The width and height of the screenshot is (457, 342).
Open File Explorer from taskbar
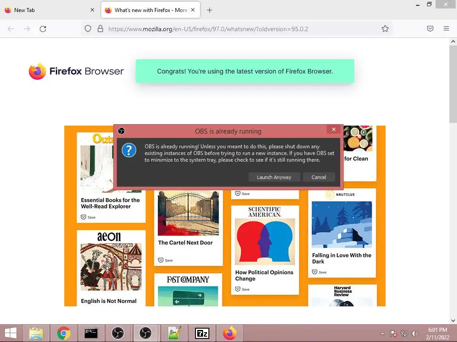(36, 333)
